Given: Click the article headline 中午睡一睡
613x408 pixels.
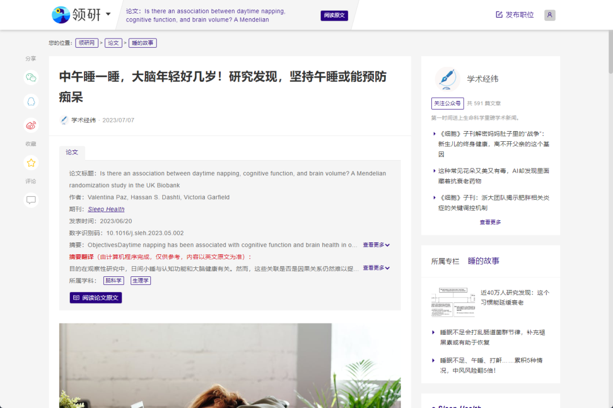Looking at the screenshot, I should point(223,87).
